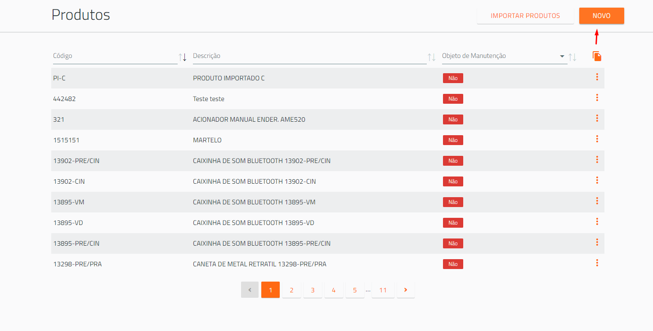Open options menu for MARTELO row
The image size is (653, 331).
click(x=597, y=139)
